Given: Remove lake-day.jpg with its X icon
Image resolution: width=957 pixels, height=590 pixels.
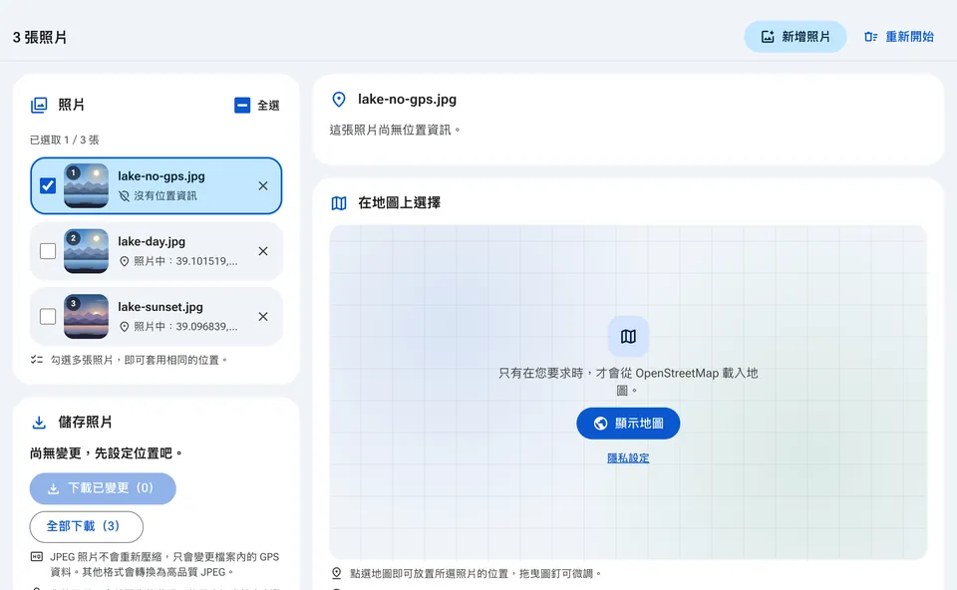Looking at the screenshot, I should pyautogui.click(x=263, y=251).
